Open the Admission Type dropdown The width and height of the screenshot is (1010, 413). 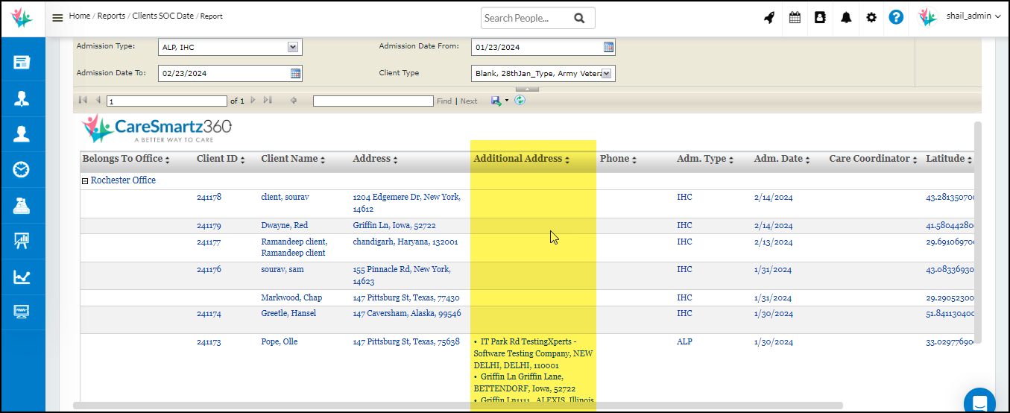coord(293,47)
